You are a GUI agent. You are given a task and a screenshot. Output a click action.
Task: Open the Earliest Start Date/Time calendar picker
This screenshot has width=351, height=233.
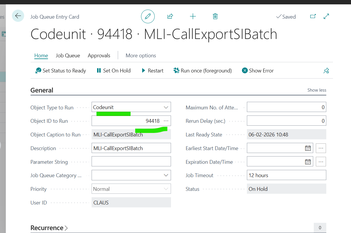coord(308,148)
